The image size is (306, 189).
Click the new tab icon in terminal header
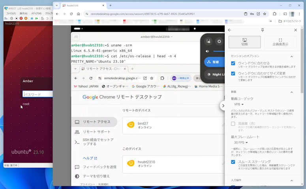[x=76, y=37]
